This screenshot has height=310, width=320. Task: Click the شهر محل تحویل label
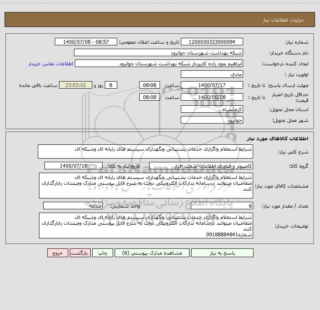point(290,120)
